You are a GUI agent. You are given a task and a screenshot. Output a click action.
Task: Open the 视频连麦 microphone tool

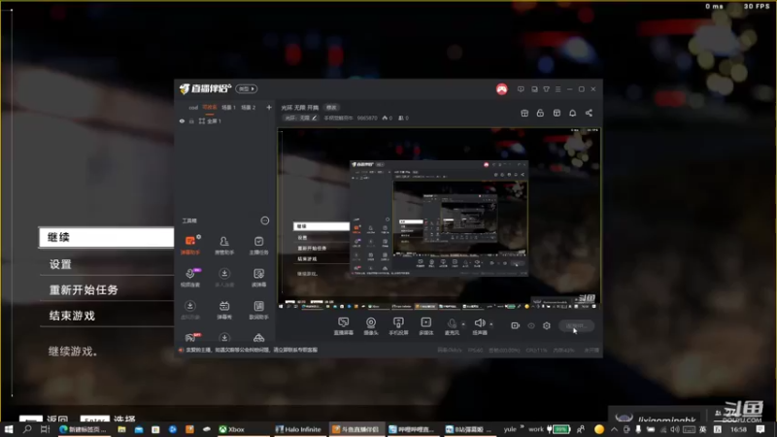[190, 277]
